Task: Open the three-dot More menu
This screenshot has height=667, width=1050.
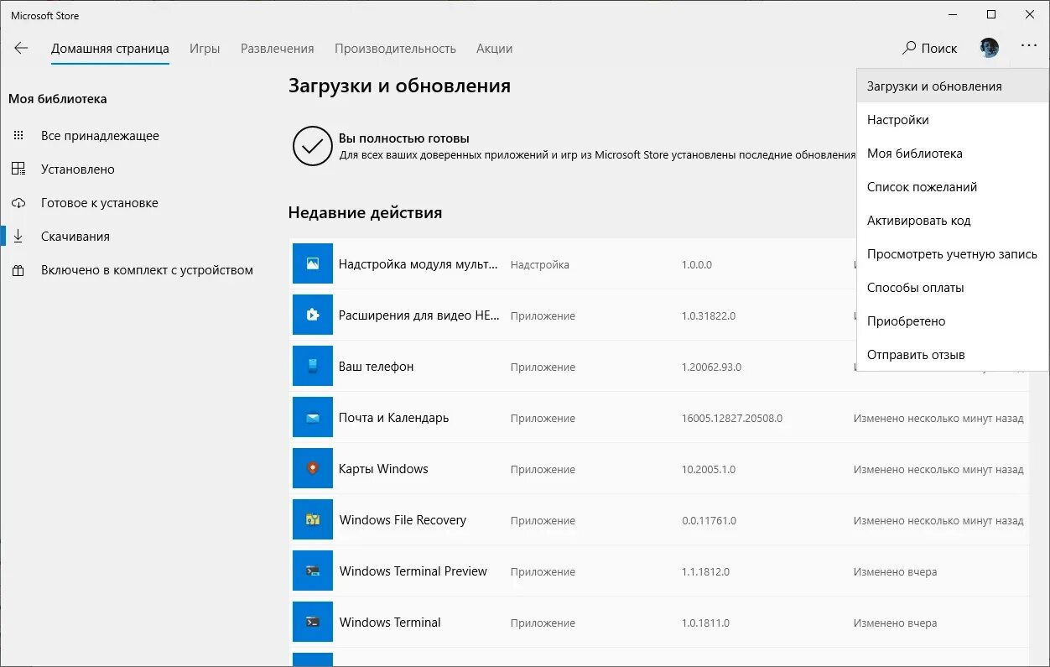Action: point(1029,47)
